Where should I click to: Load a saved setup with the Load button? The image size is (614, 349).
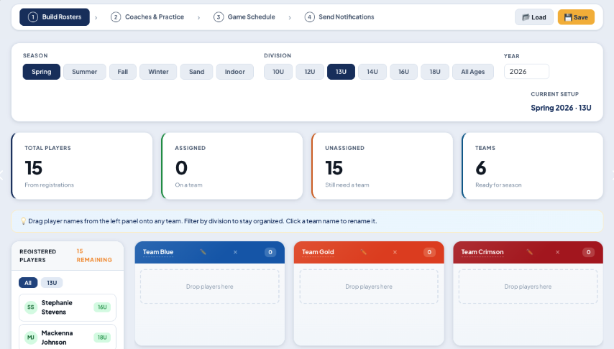click(x=533, y=17)
